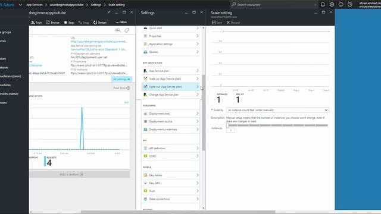Click azurebeginnerappyoutube breadcrumb
The width and height of the screenshot is (381, 214).
pos(67,5)
